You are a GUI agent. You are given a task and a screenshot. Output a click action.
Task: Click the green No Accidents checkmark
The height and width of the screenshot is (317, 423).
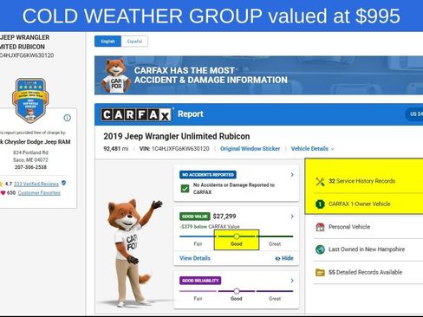coord(185,189)
